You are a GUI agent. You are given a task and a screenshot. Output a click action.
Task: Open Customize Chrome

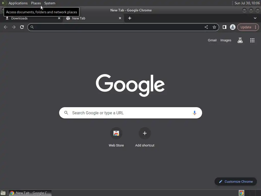point(236,181)
